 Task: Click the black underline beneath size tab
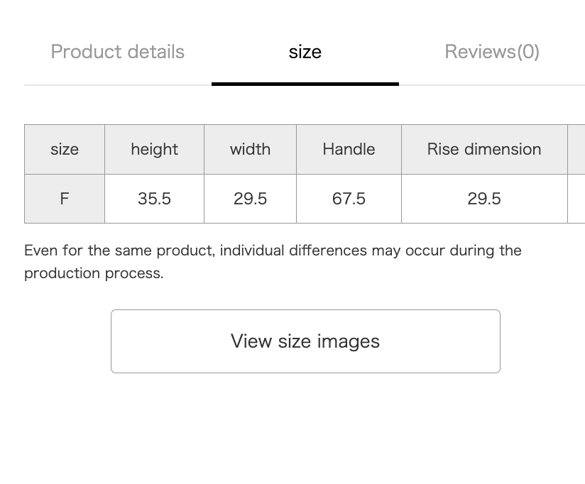(305, 84)
